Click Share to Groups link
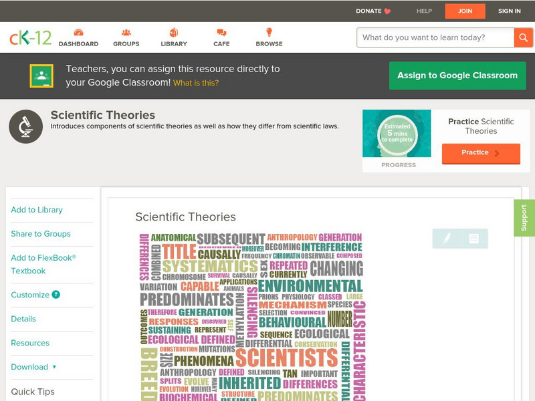Image resolution: width=535 pixels, height=401 pixels. 41,234
